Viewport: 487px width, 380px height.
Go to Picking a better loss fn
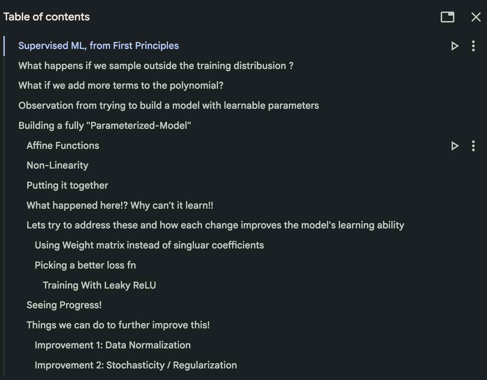tap(85, 265)
